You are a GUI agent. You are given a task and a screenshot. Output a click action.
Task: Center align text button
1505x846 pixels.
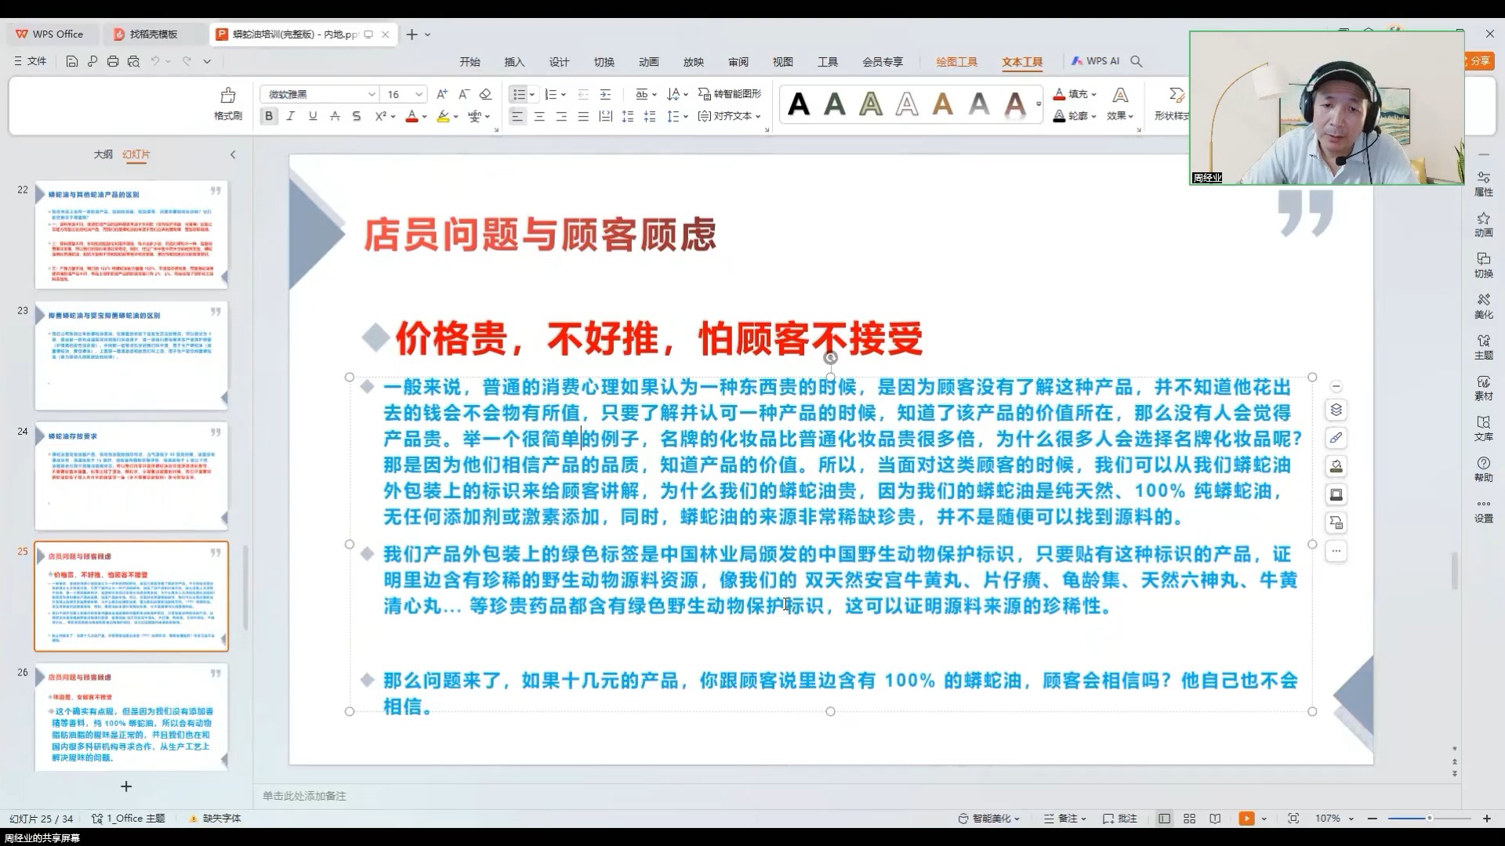pyautogui.click(x=539, y=116)
